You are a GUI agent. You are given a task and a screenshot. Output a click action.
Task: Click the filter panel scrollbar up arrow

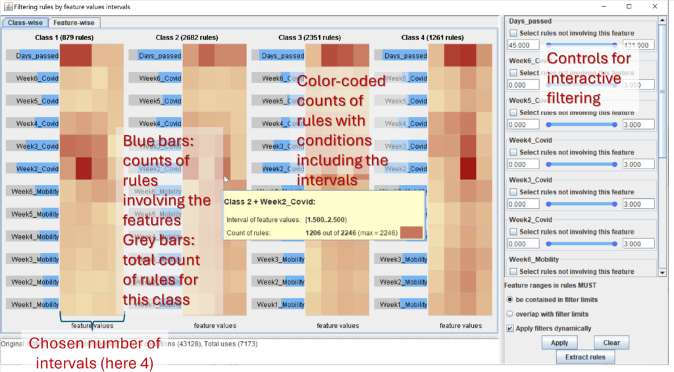point(662,21)
